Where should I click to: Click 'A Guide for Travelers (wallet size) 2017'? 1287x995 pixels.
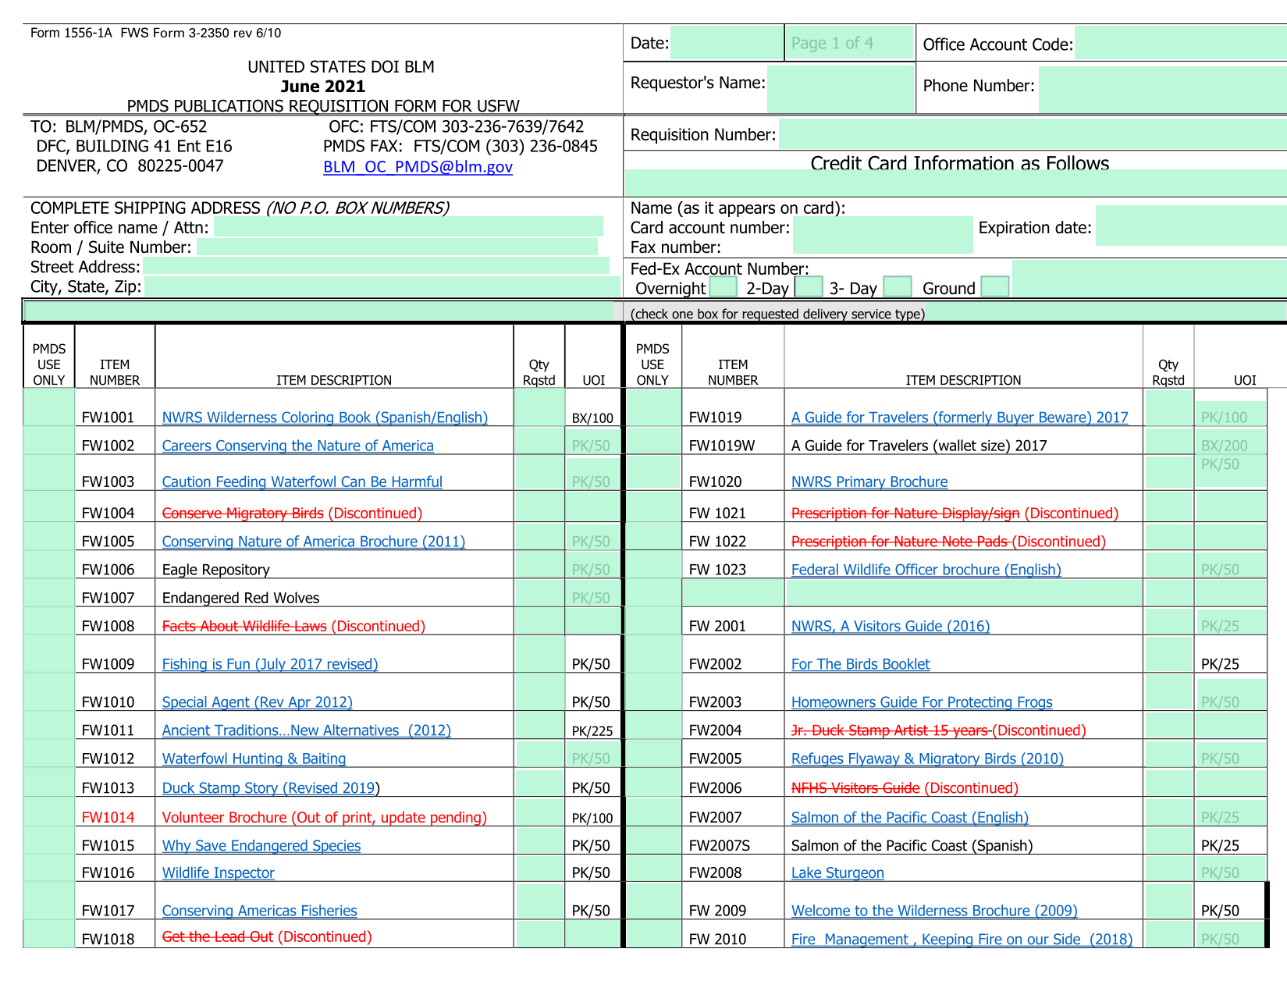coord(919,446)
